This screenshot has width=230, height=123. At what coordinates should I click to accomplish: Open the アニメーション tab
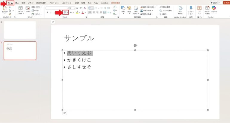[x=54, y=2]
